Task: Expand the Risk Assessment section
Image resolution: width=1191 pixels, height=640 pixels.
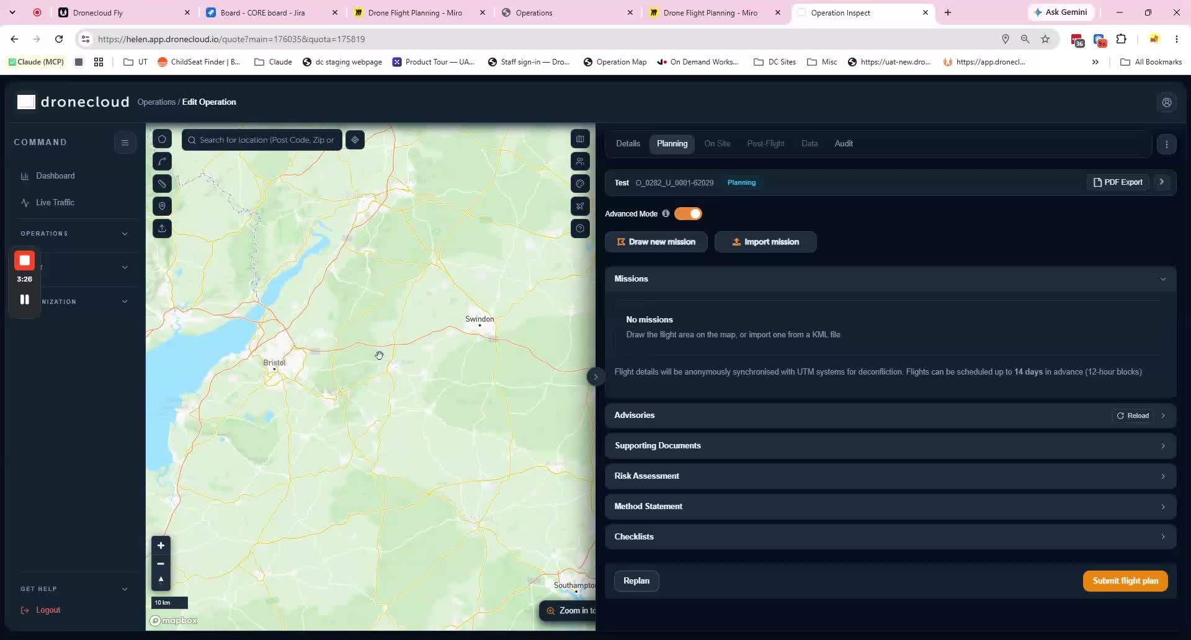Action: pyautogui.click(x=890, y=476)
